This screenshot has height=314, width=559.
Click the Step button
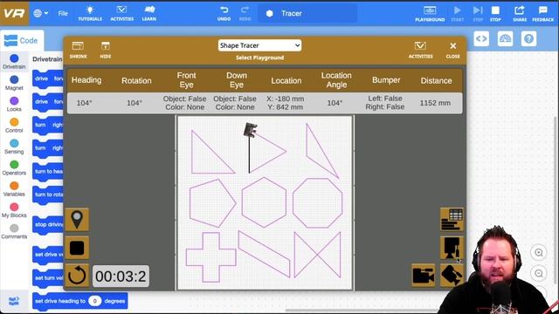tap(478, 14)
